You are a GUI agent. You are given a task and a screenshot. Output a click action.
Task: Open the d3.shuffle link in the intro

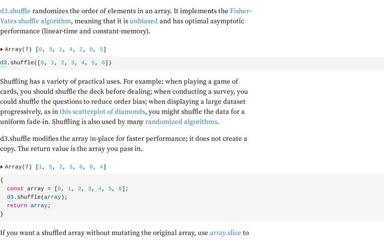[15, 11]
